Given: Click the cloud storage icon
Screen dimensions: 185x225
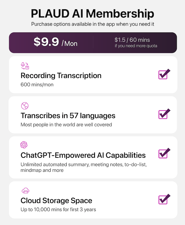Looking at the screenshot, I should [x=26, y=191].
